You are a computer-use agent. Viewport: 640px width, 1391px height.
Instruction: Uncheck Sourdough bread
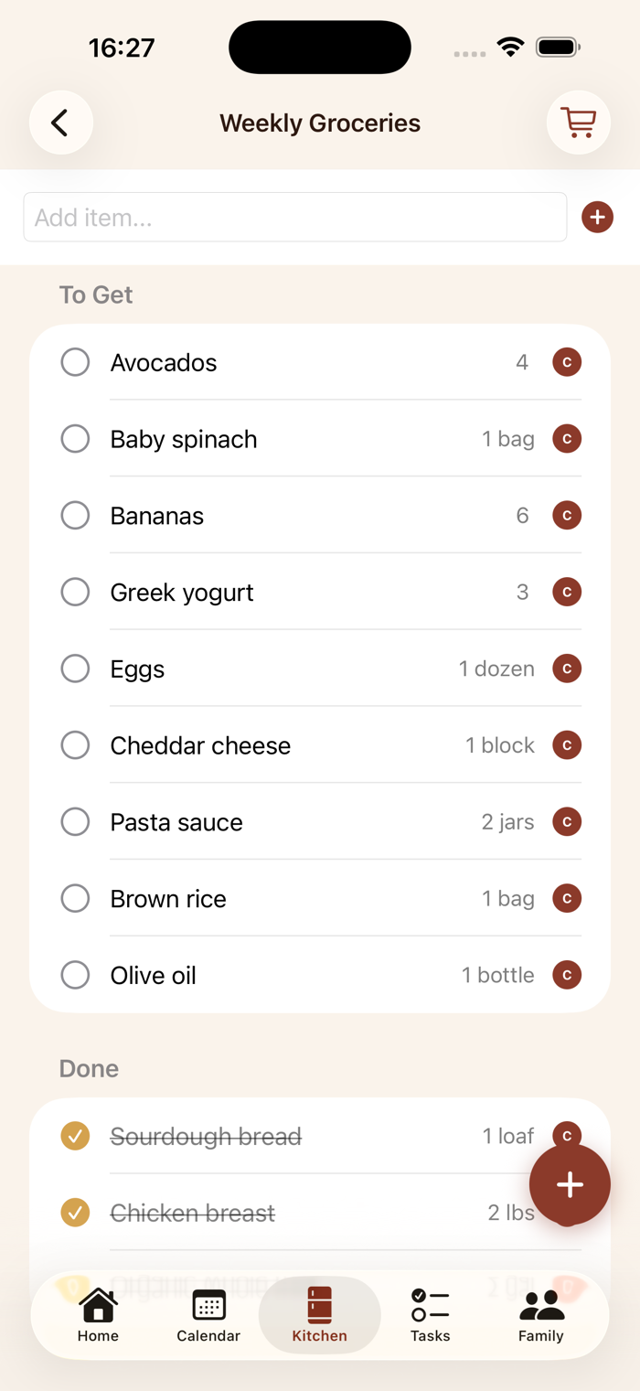[x=75, y=1136]
